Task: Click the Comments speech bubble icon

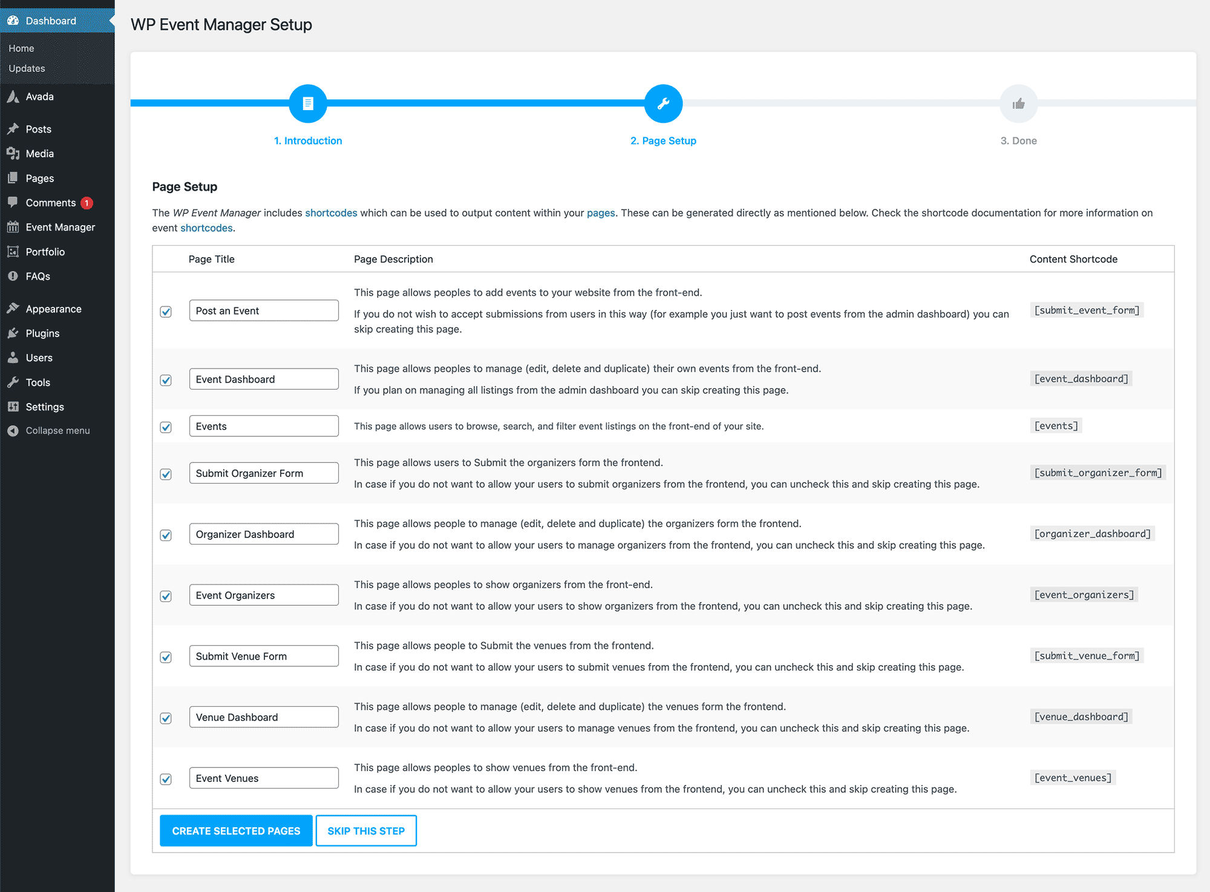Action: coord(13,202)
